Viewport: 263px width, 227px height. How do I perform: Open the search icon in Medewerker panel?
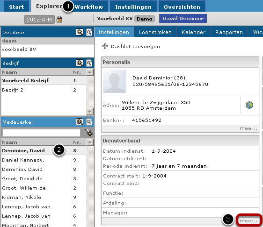click(89, 122)
